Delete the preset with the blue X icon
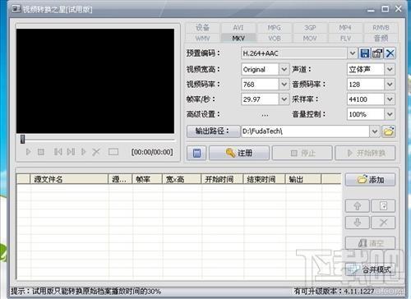411x299 pixels. pos(390,53)
